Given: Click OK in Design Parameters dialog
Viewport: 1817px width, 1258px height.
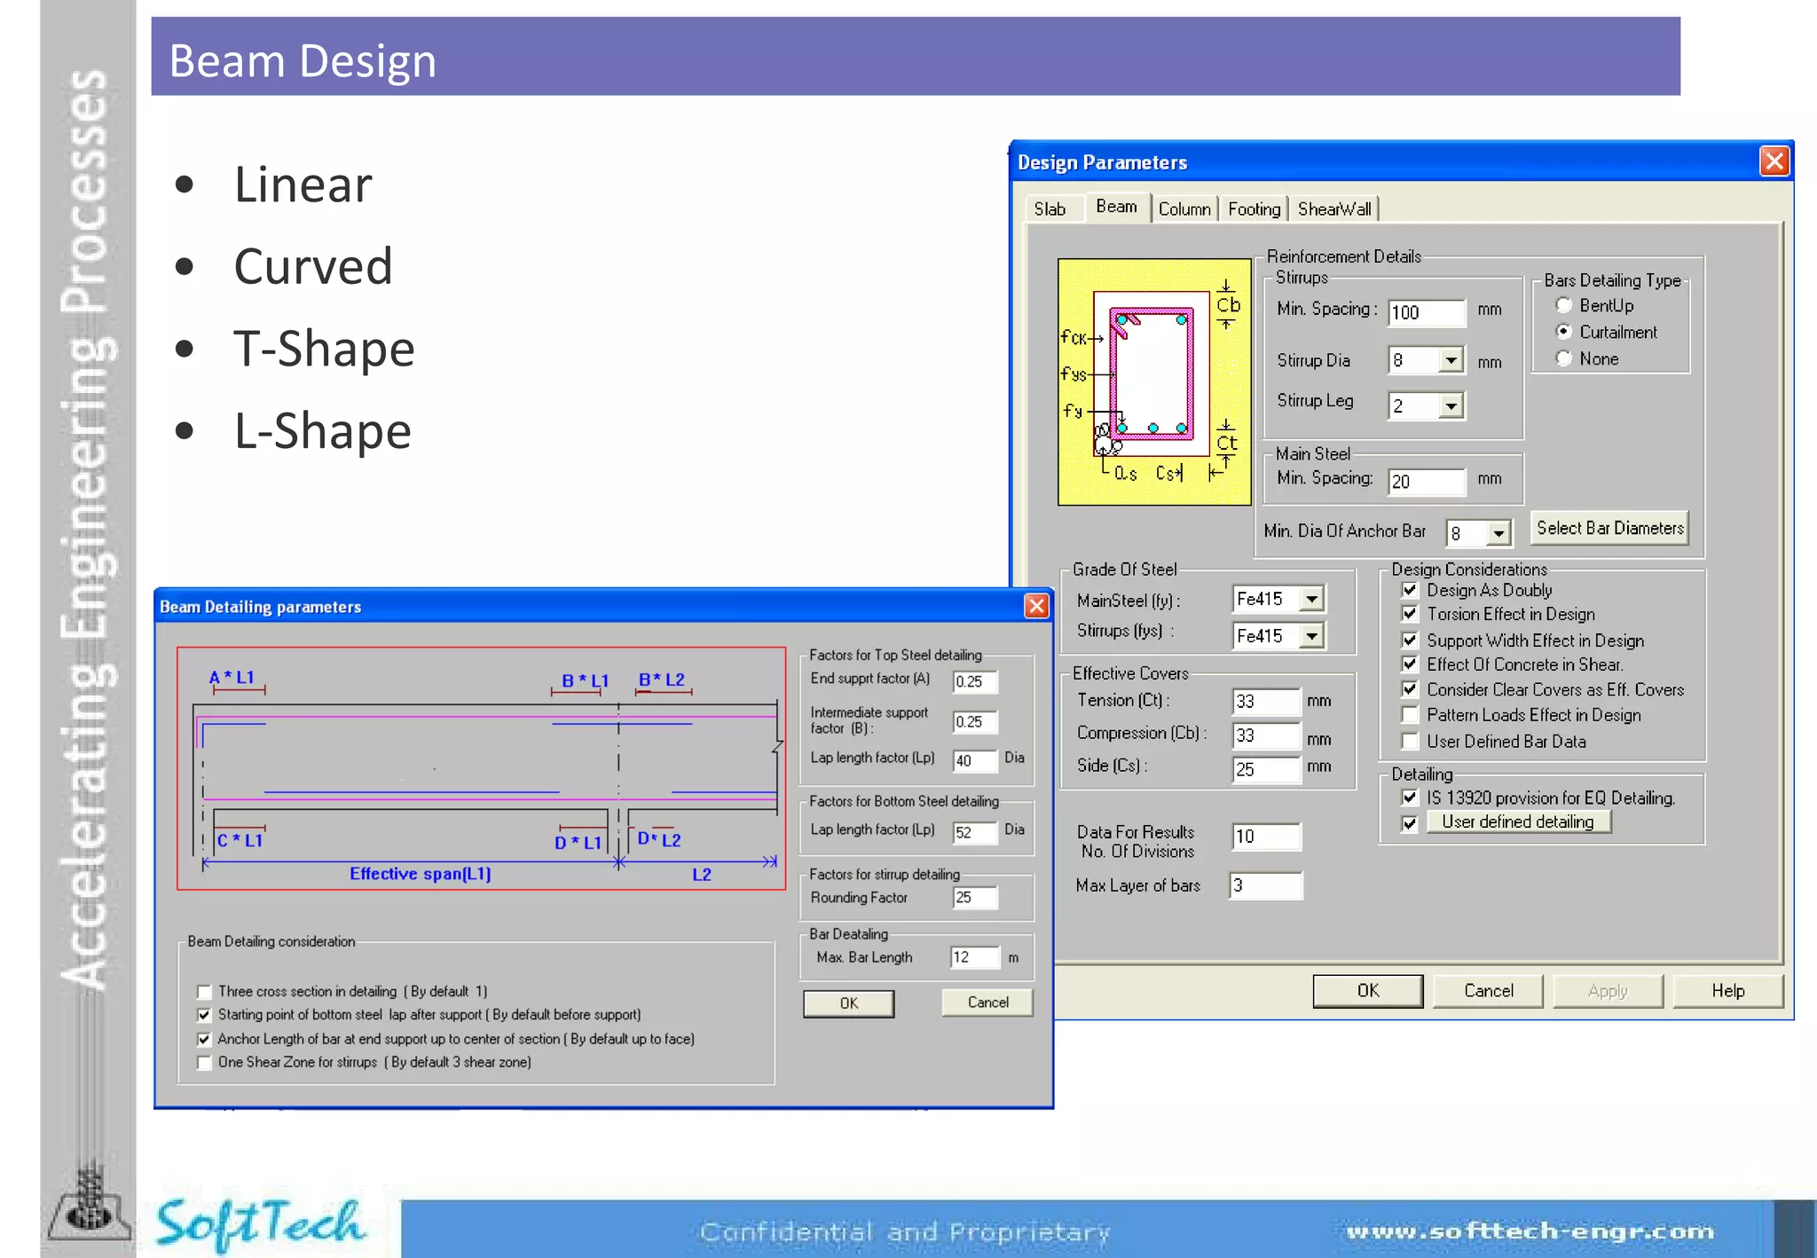Looking at the screenshot, I should (x=1367, y=991).
